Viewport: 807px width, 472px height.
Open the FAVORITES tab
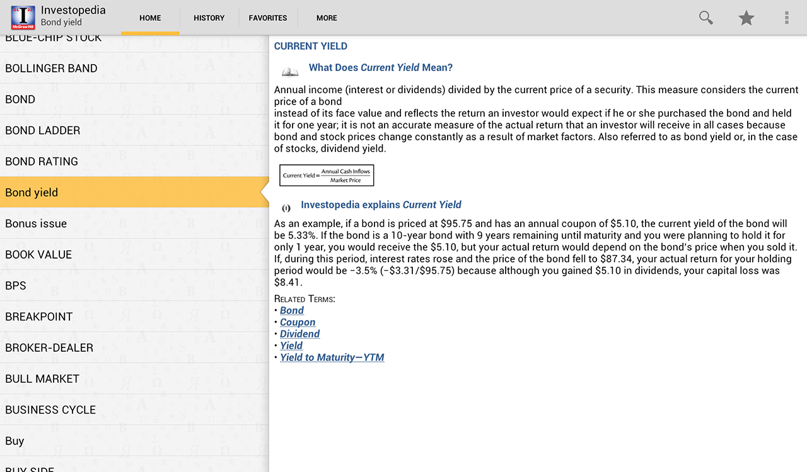point(268,18)
